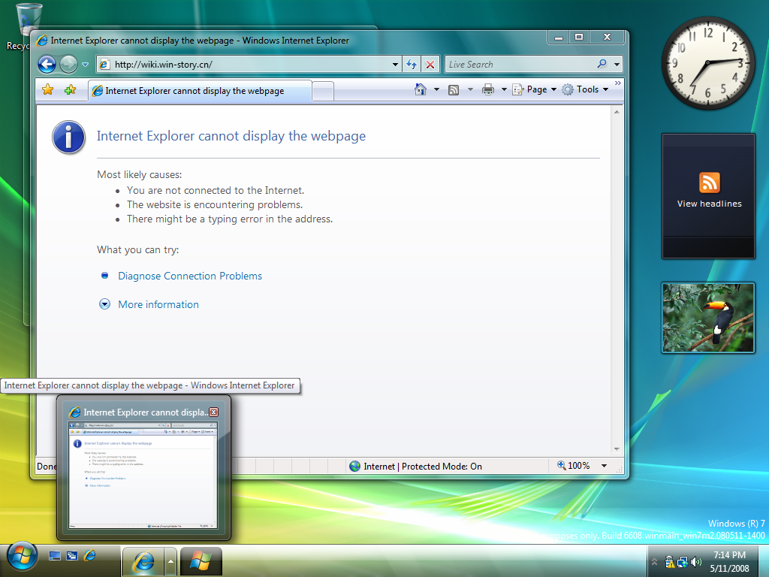Close window from taskbar thumbnail preview
Image resolution: width=769 pixels, height=577 pixels.
[214, 412]
